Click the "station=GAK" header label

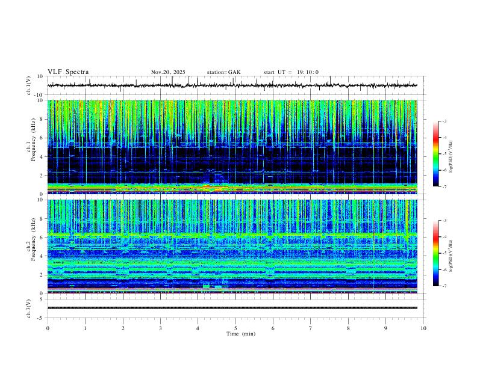(x=223, y=72)
